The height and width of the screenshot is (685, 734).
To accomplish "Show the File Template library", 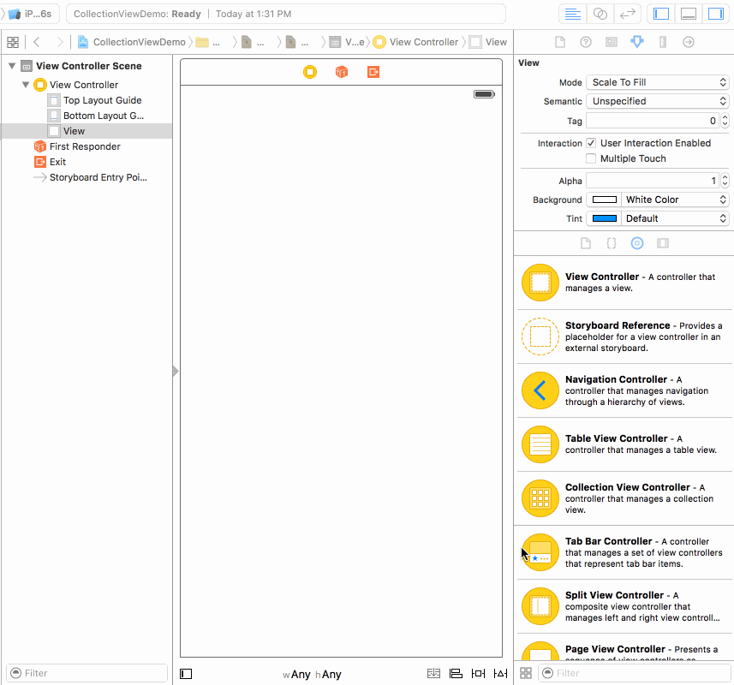I will point(586,243).
